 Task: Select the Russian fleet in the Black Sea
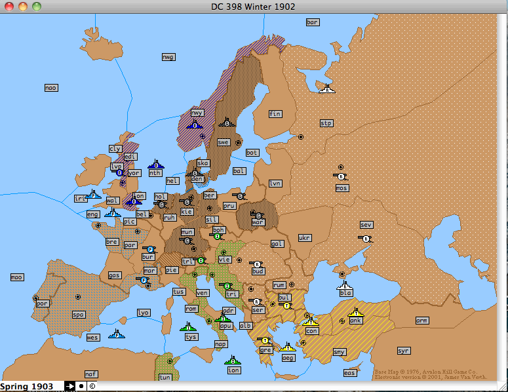[345, 285]
